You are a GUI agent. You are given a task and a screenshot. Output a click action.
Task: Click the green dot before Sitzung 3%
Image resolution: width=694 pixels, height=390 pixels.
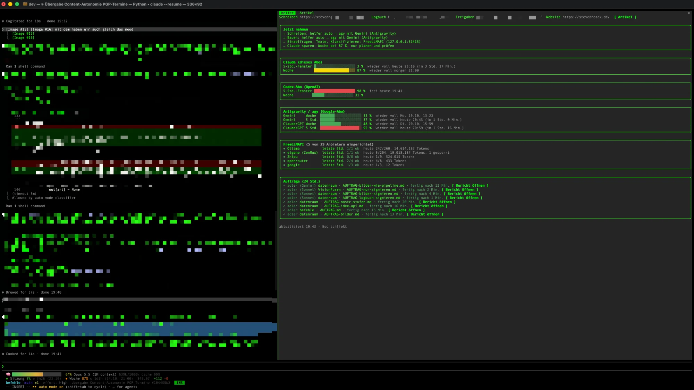(7, 379)
